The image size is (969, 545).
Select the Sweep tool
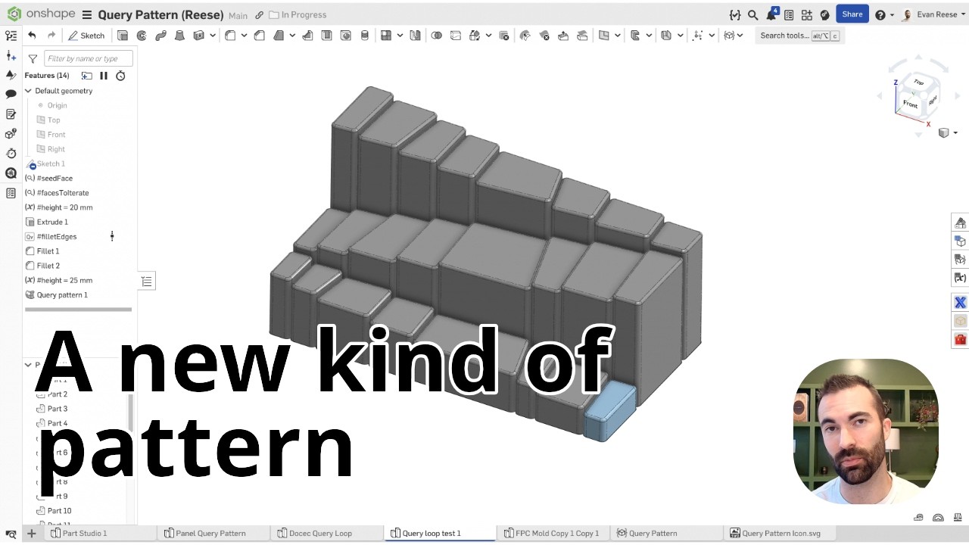pos(160,36)
